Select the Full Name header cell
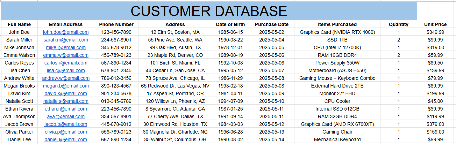Screen dimensions: 456x144 click(x=19, y=24)
